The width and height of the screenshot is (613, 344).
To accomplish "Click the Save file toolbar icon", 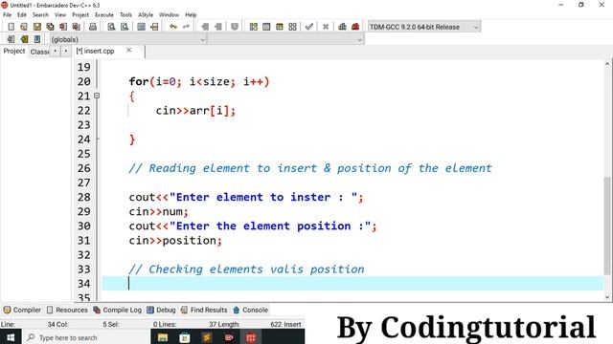I will [x=37, y=27].
